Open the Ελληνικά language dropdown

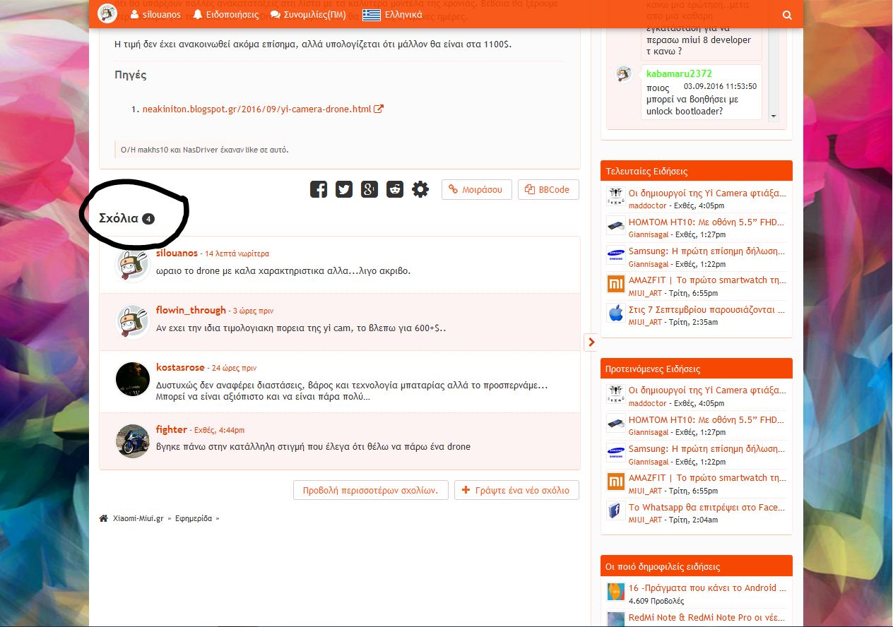point(392,14)
